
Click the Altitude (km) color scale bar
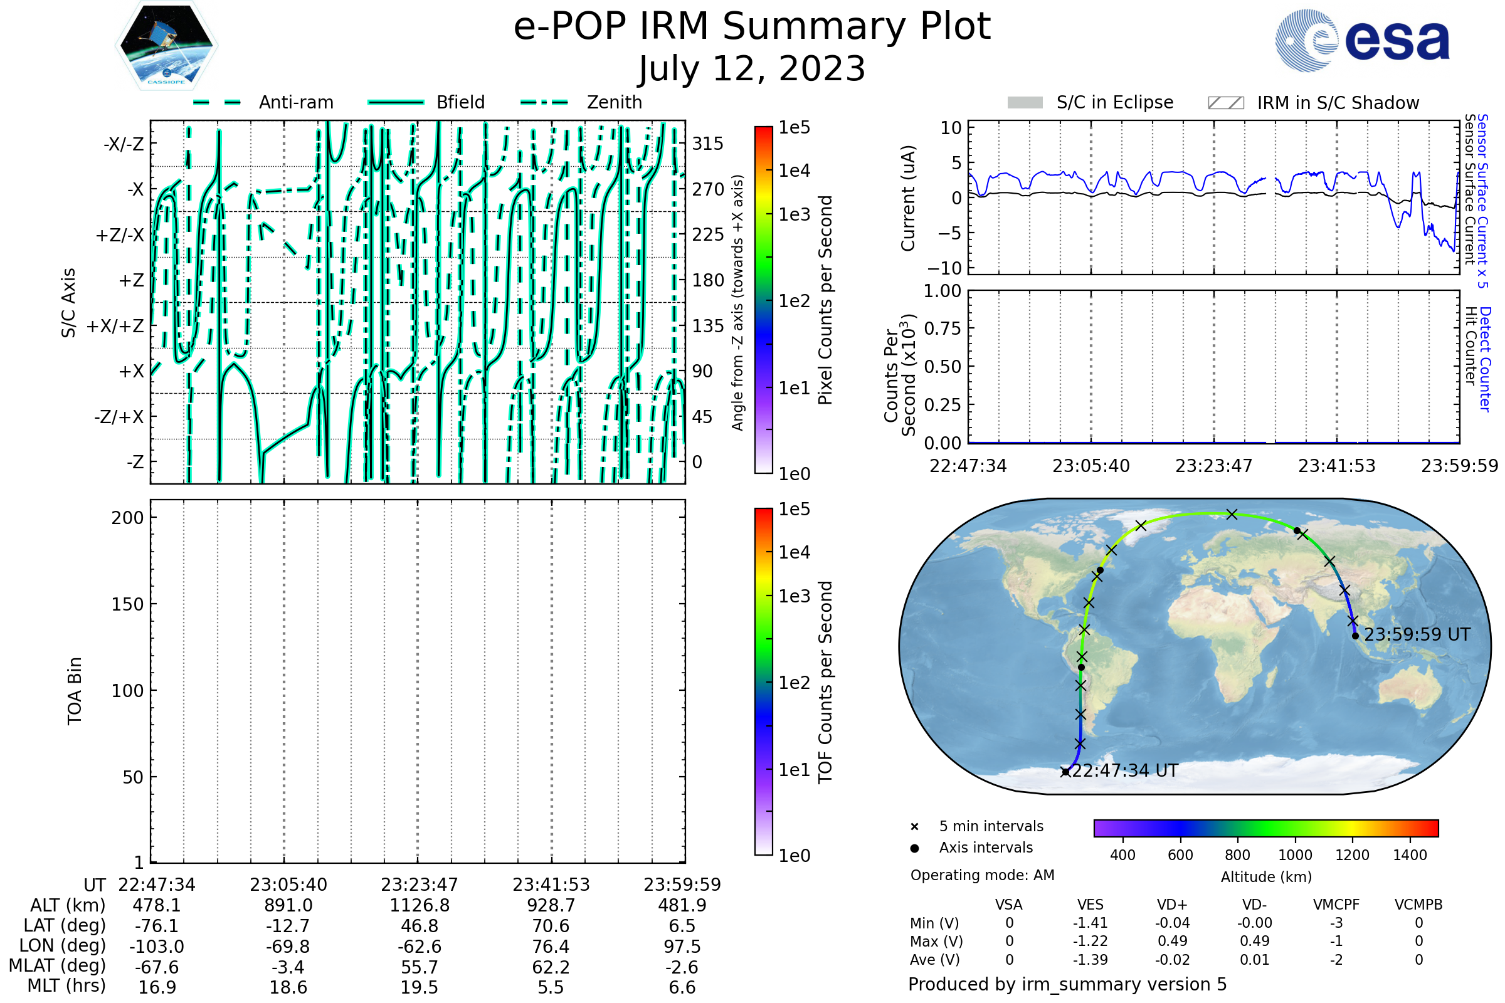[1265, 827]
